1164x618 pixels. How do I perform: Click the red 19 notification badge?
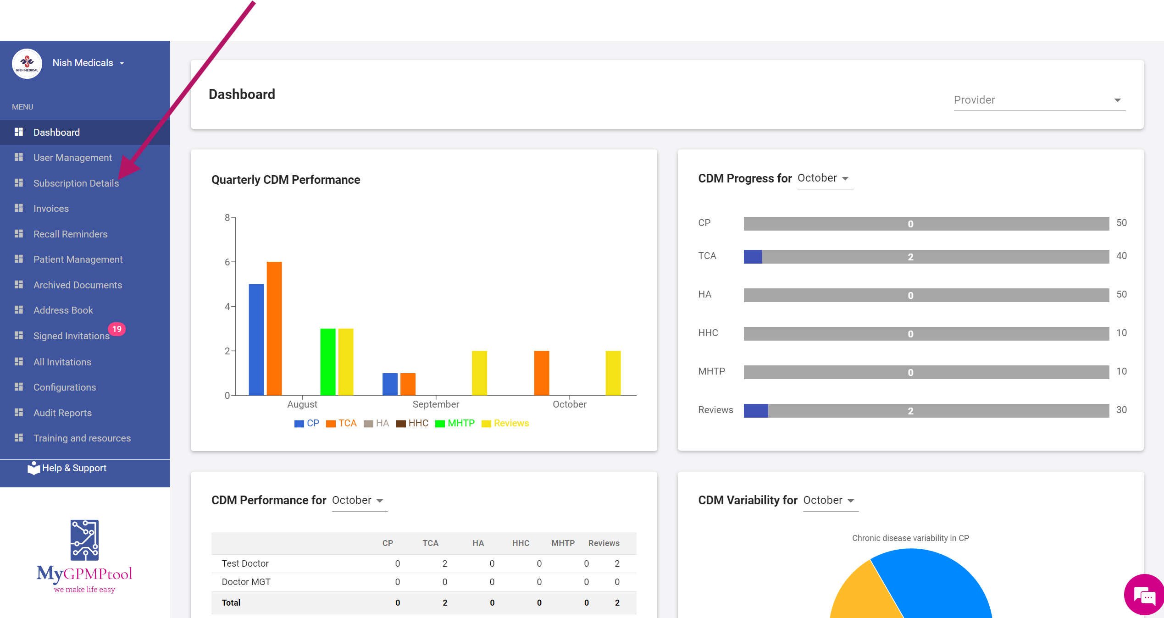(x=117, y=329)
